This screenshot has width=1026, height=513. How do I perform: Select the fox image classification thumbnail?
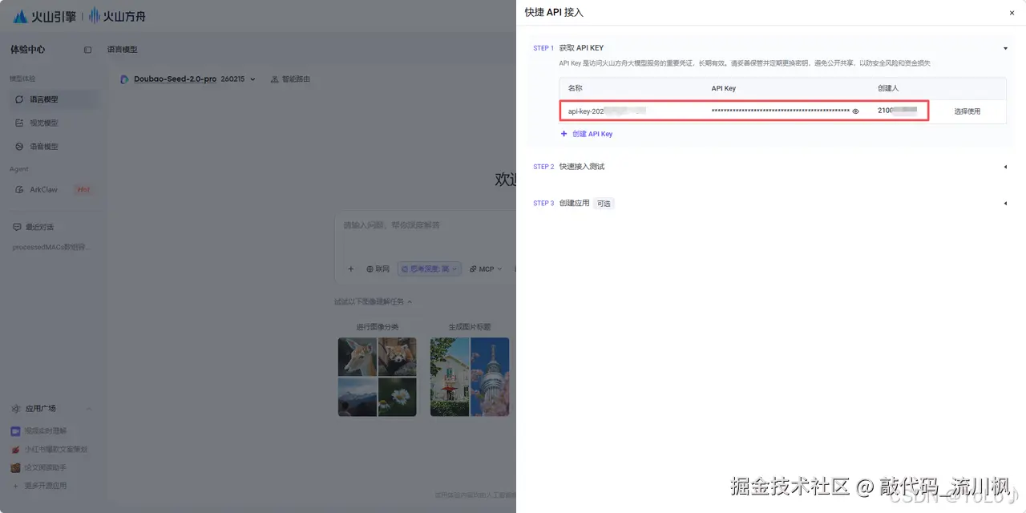click(x=357, y=357)
